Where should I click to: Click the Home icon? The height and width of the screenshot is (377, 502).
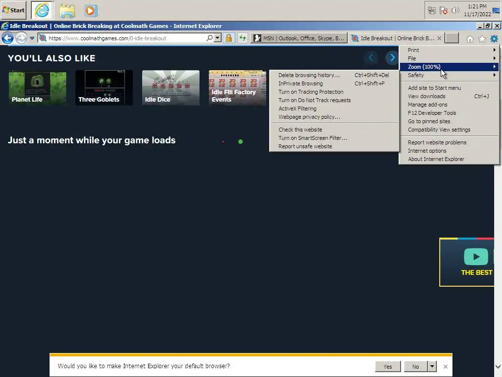tap(470, 39)
